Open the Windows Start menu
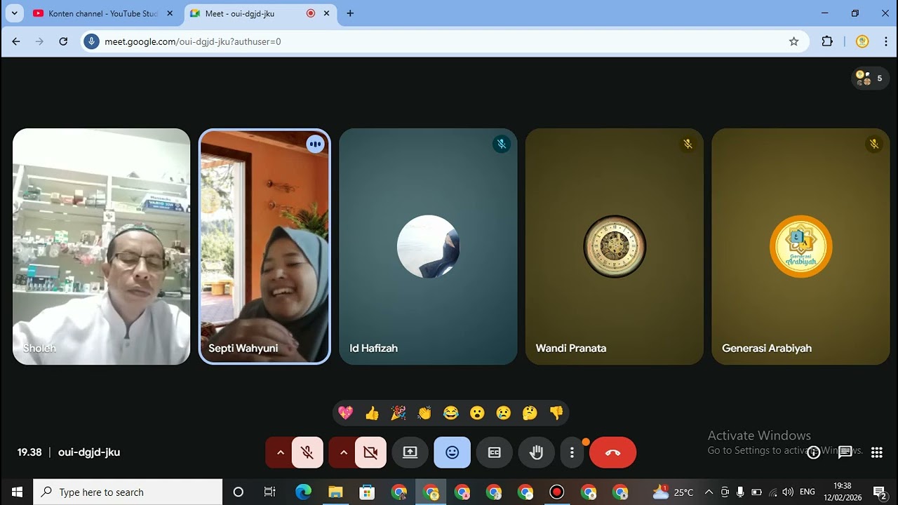Screen dimensions: 898x505 tap(17, 492)
